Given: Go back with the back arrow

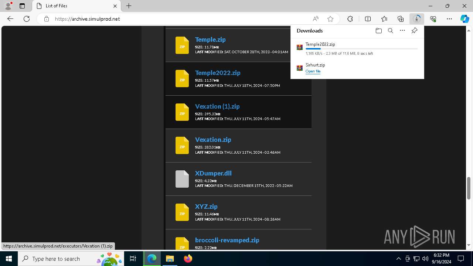Looking at the screenshot, I should coord(10,19).
